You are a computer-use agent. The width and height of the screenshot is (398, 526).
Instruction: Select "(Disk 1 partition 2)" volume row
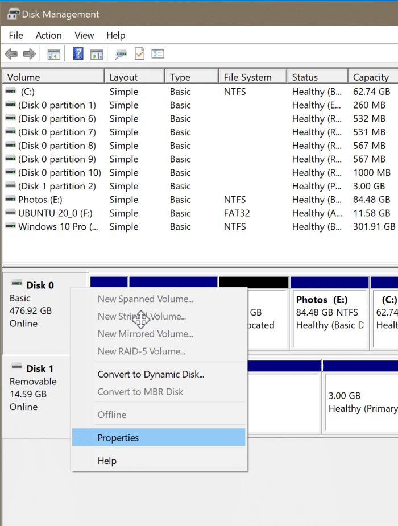[200, 186]
